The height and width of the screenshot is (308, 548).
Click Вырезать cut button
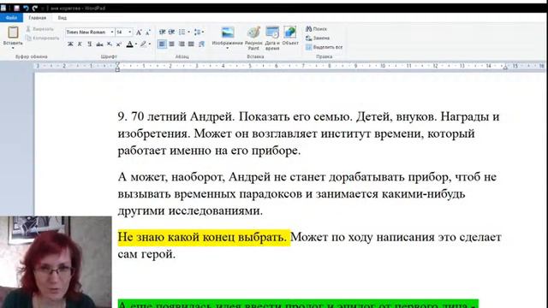click(x=40, y=29)
